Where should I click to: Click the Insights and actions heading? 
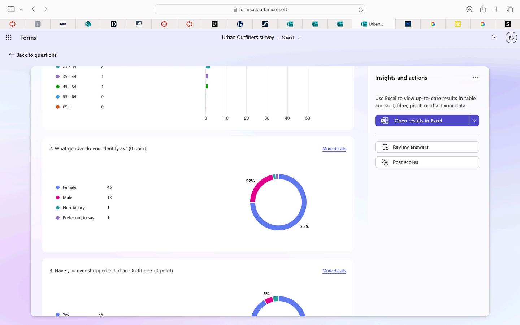coord(401,78)
